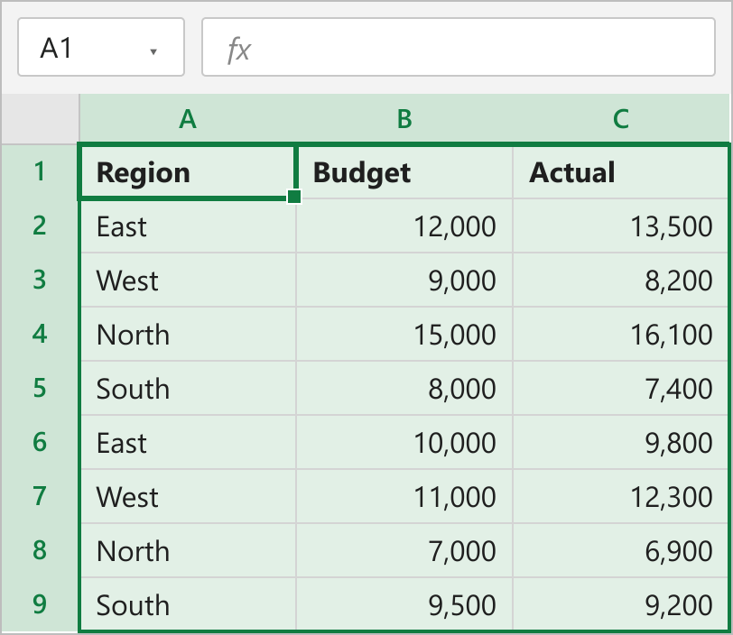Click into the formula bar input
Viewport: 733px width, 635px height.
tap(459, 47)
